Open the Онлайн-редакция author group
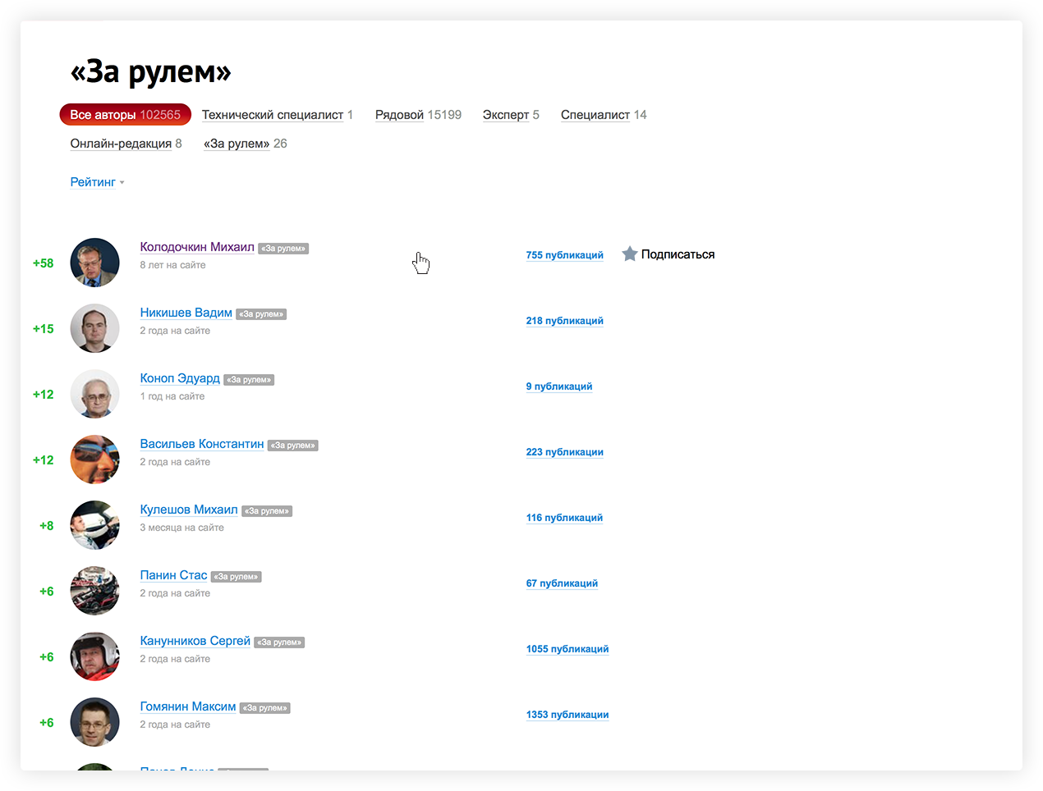The width and height of the screenshot is (1043, 791). pyautogui.click(x=121, y=144)
